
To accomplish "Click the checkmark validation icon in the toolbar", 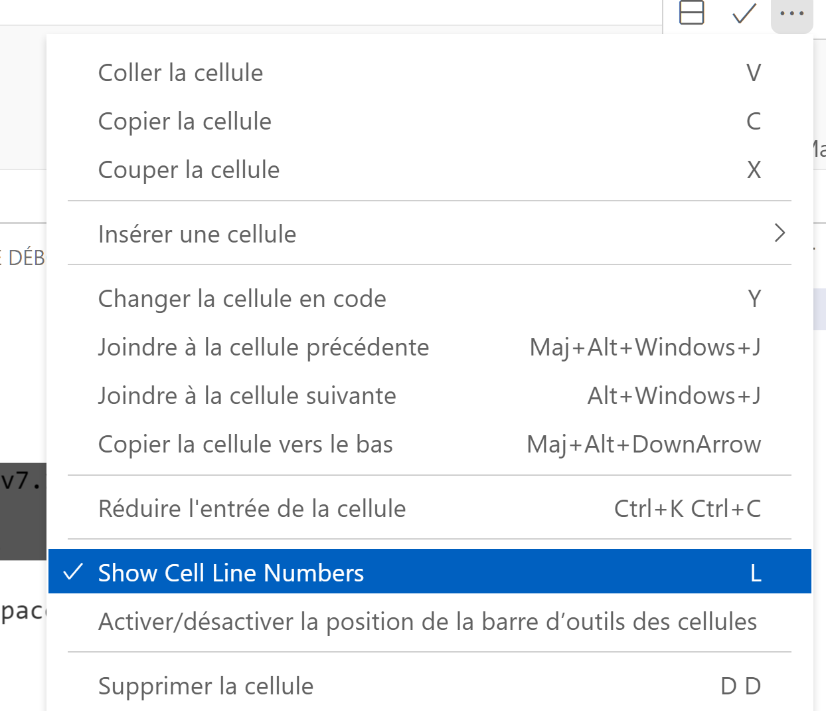I will click(x=744, y=14).
